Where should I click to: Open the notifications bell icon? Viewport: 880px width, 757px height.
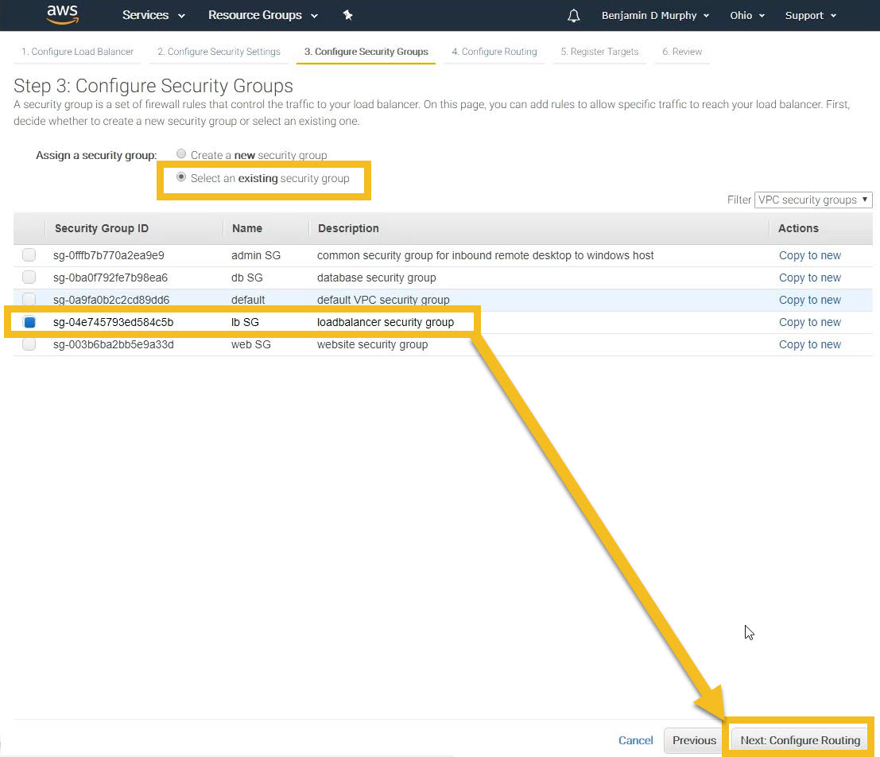[573, 15]
